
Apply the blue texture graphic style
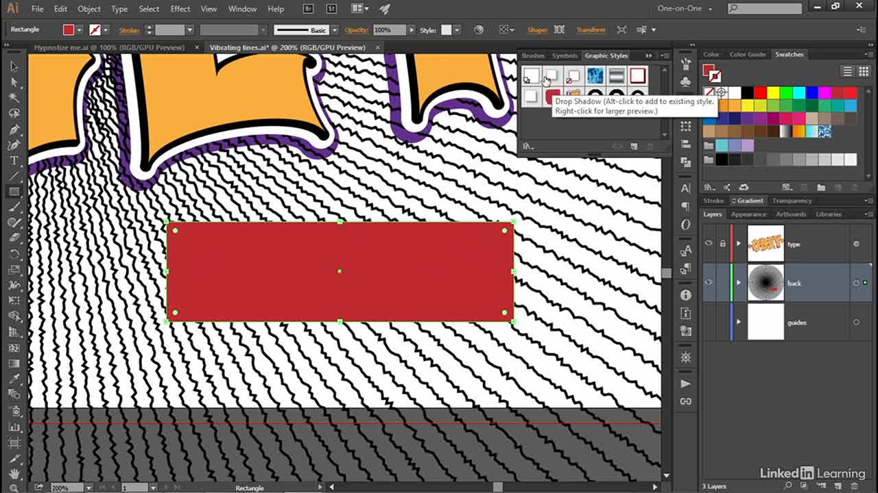(595, 76)
